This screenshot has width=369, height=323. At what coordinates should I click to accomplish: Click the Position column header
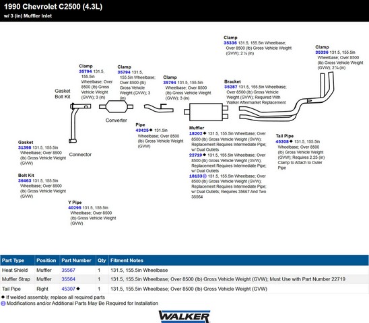(47, 260)
